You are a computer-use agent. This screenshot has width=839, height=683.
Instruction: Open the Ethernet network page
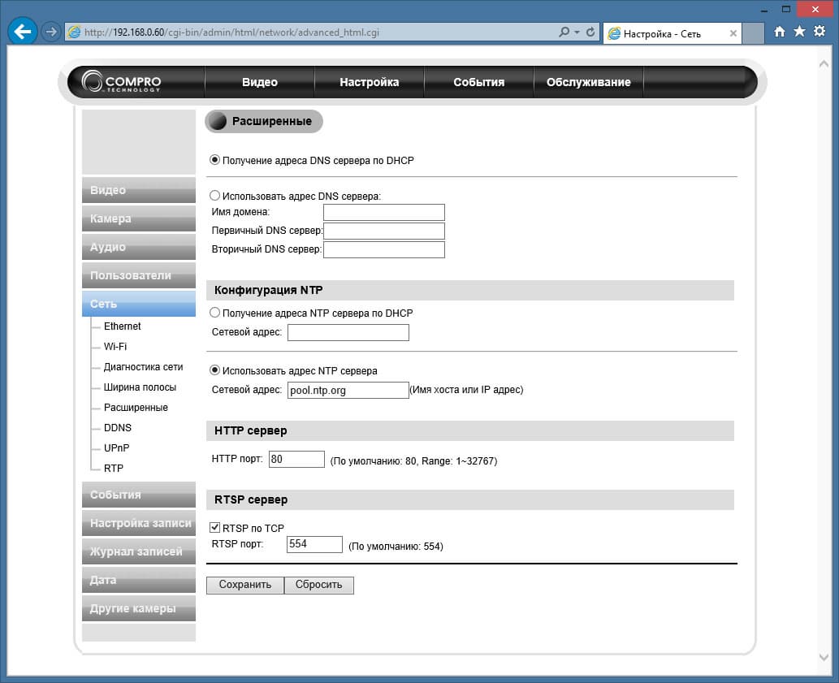[122, 326]
